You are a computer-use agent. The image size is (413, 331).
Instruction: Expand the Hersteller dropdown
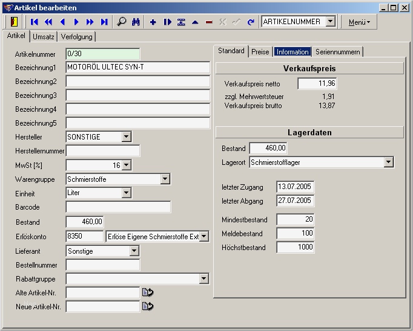[x=126, y=137]
